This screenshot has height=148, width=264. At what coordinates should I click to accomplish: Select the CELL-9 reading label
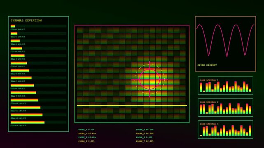[x=18, y=96]
